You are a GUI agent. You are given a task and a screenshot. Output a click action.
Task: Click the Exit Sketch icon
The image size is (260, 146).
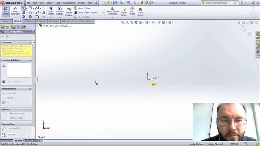[5, 11]
